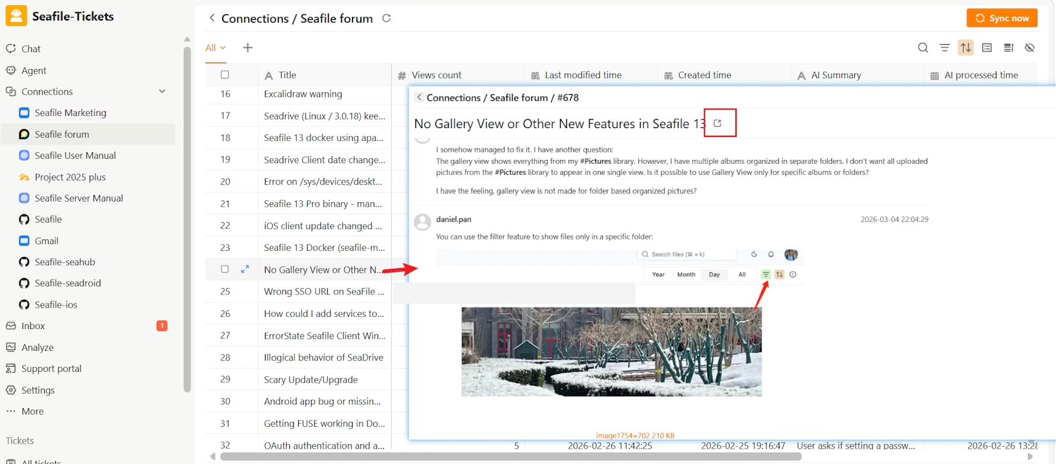1056x464 pixels.
Task: Click the Settings gear icon
Action: 11,390
